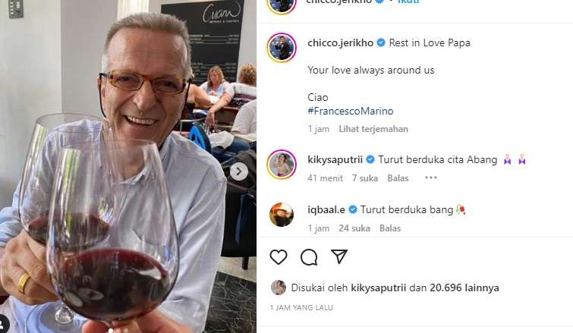The width and height of the screenshot is (573, 333).
Task: Select second carousel dot indicator
Action: click(118, 331)
